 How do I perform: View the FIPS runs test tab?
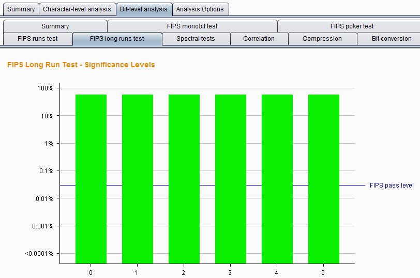(38, 39)
